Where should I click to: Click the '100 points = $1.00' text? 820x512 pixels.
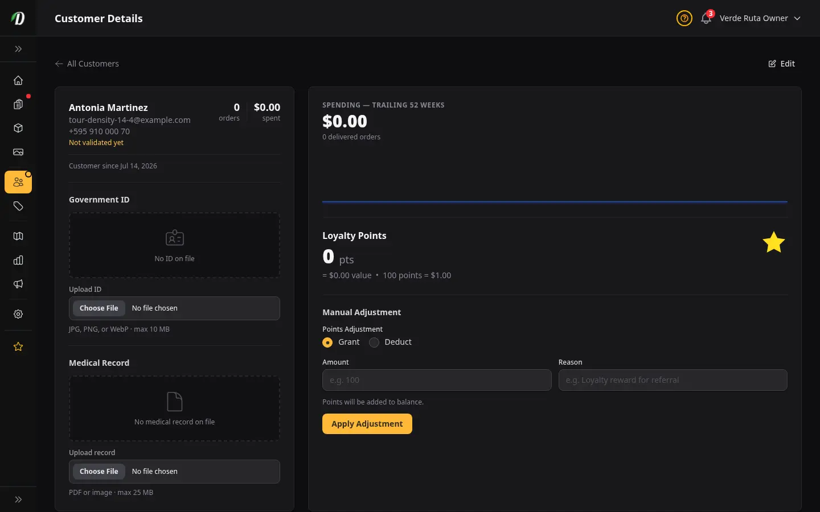click(417, 275)
